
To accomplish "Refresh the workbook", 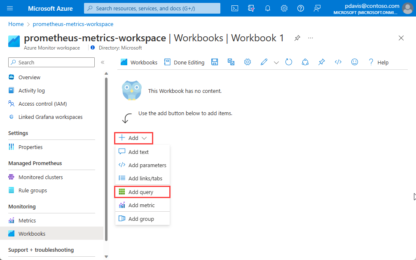I will click(x=289, y=62).
